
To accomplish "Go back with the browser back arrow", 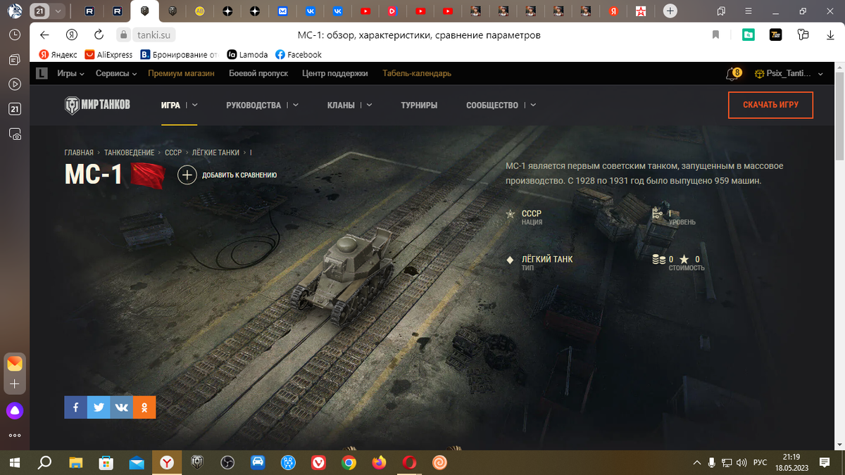I will click(44, 35).
